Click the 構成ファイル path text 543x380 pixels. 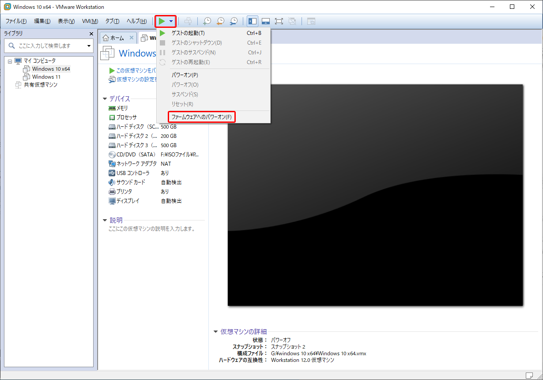319,353
